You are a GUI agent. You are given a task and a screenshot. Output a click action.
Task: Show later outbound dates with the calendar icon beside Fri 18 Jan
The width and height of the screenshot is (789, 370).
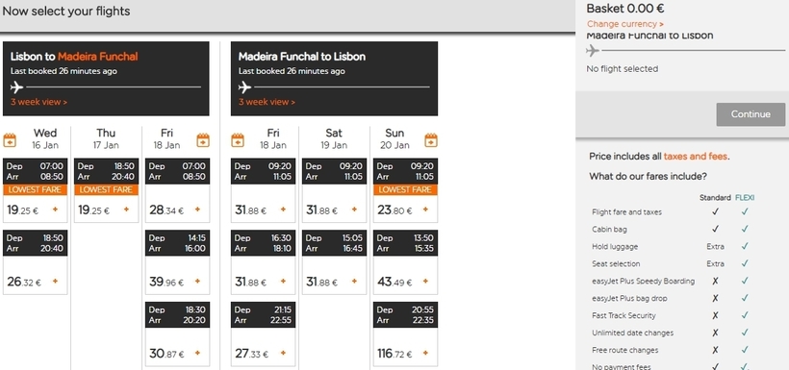[x=203, y=139]
